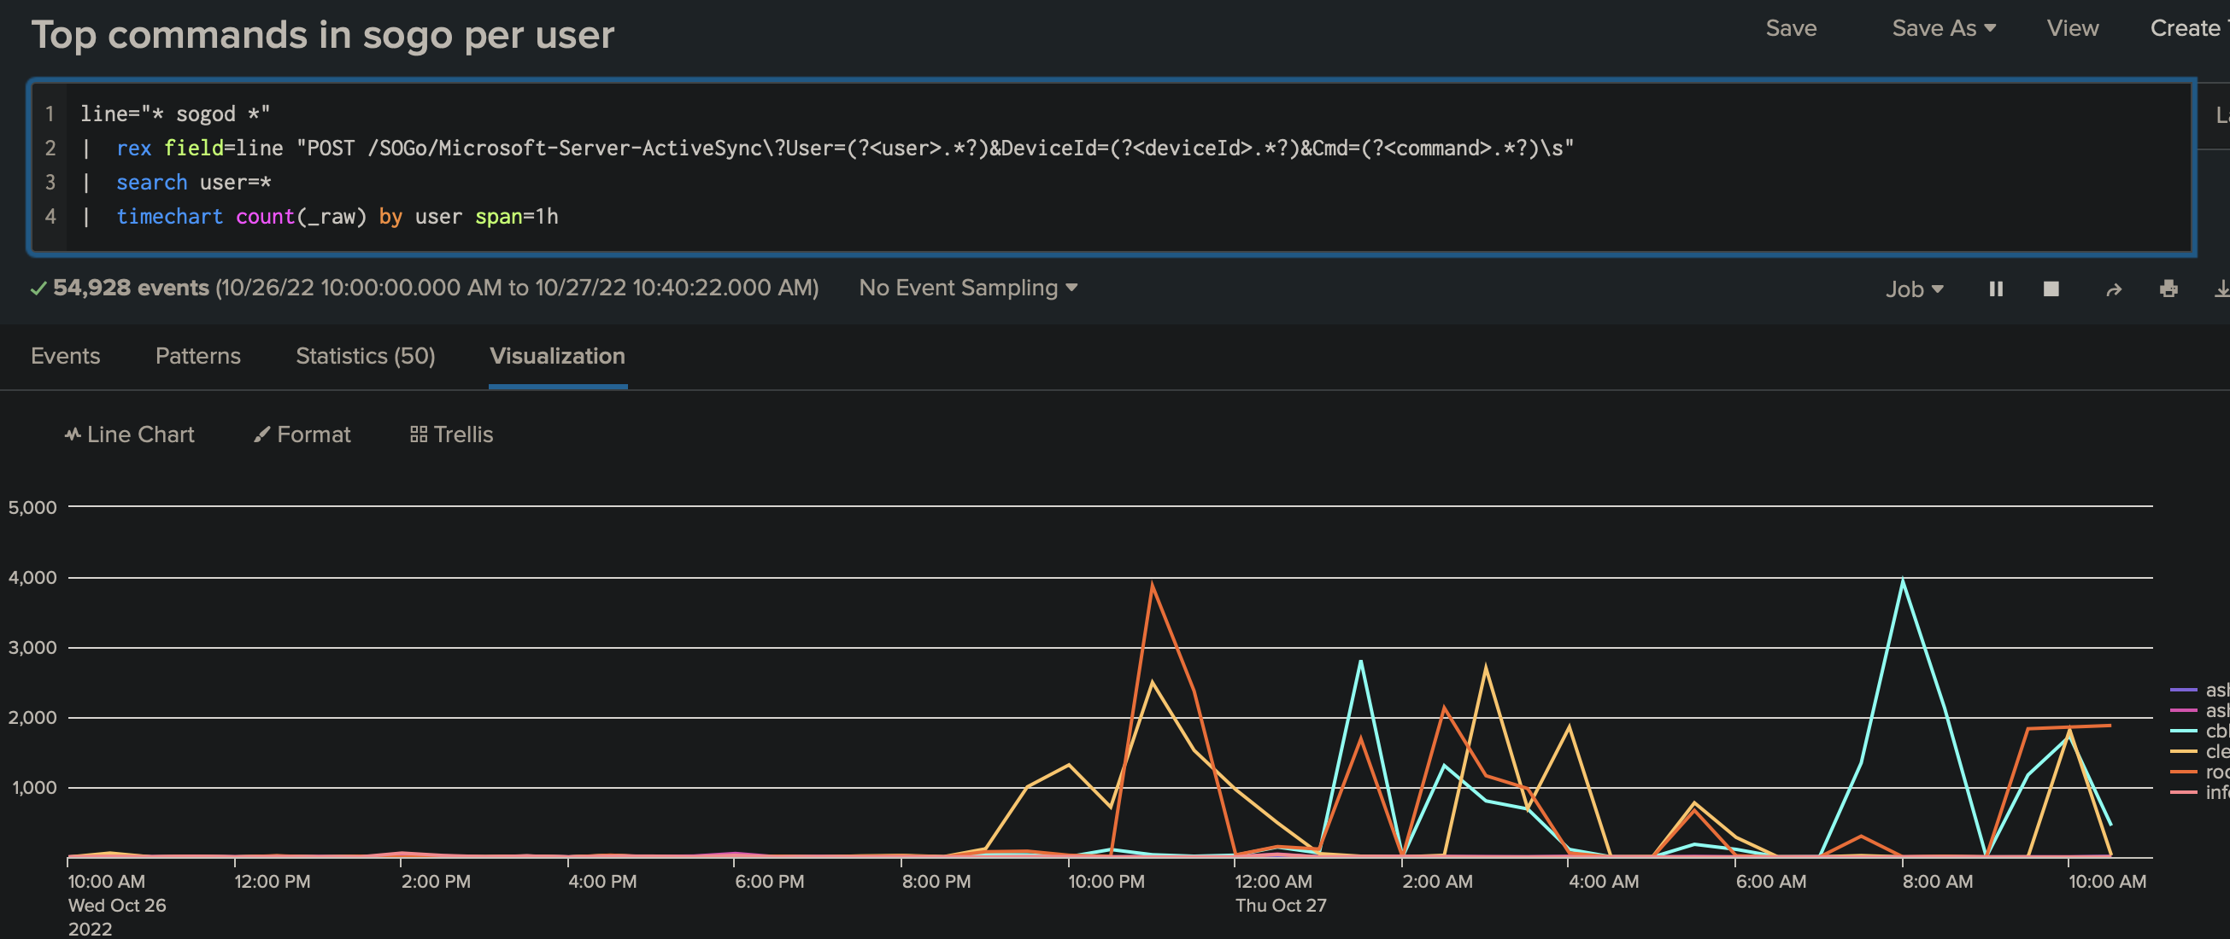The height and width of the screenshot is (939, 2230).
Task: Open the Line Chart visualization picker
Action: point(129,434)
